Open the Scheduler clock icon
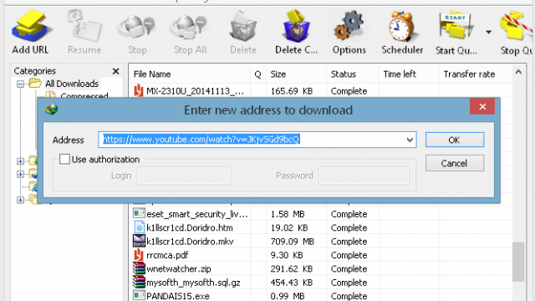Viewport: 535px width, 301px height. point(402,32)
